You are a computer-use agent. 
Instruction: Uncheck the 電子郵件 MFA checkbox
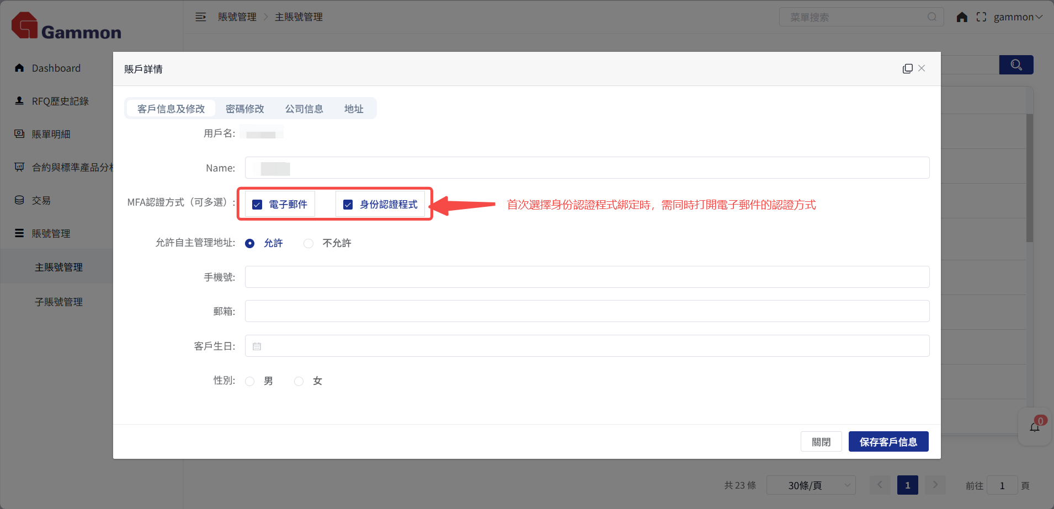(257, 205)
